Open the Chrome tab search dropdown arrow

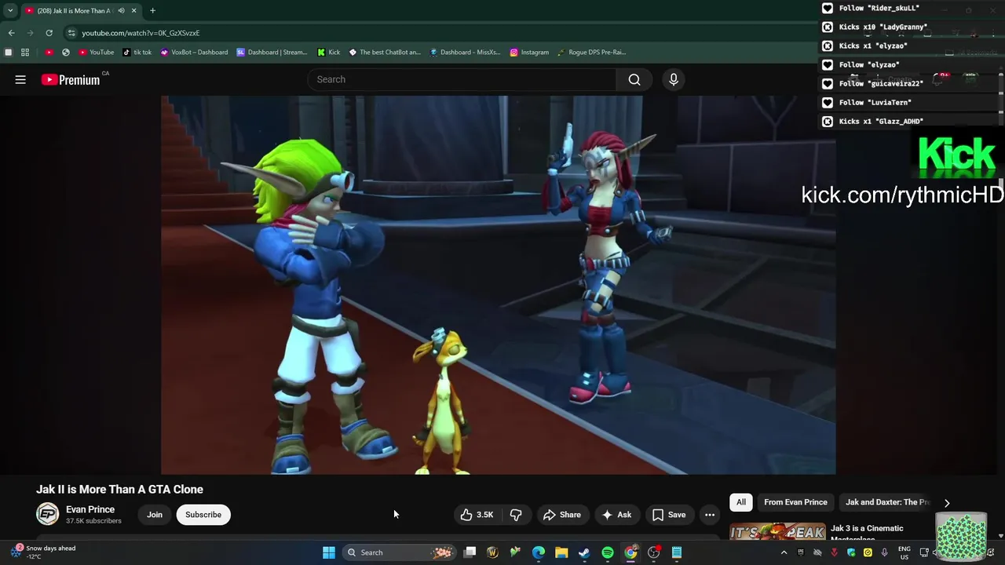tap(10, 11)
